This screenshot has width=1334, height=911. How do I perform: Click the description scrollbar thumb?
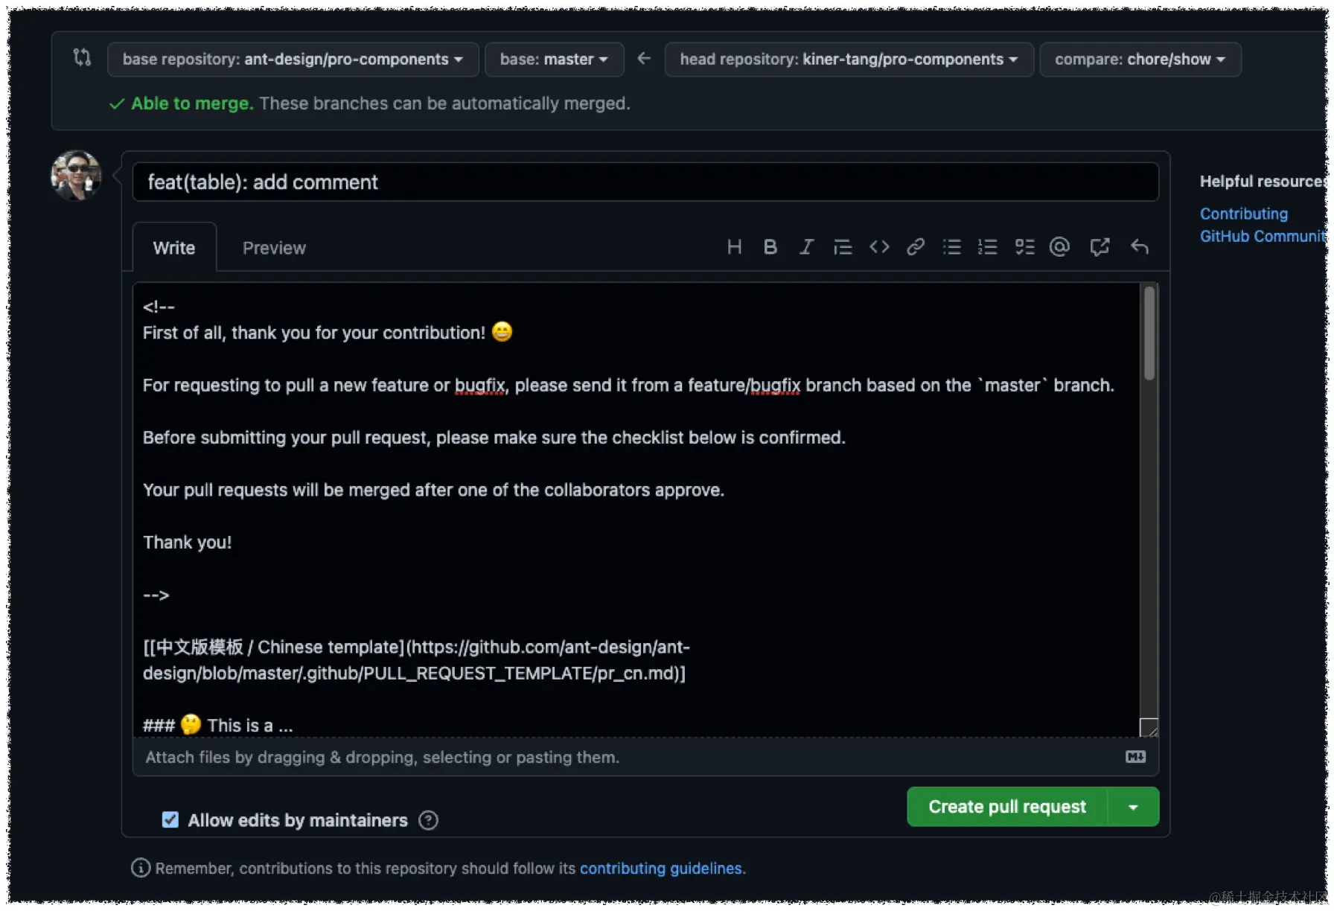tap(1149, 333)
